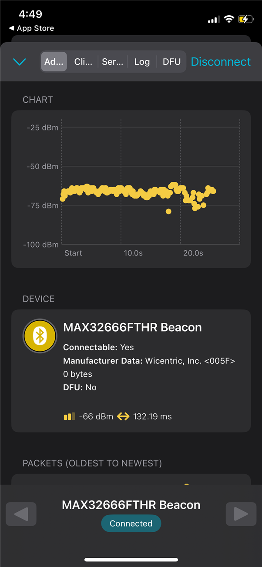Switch to the Client tab
The height and width of the screenshot is (567, 262).
pyautogui.click(x=83, y=62)
